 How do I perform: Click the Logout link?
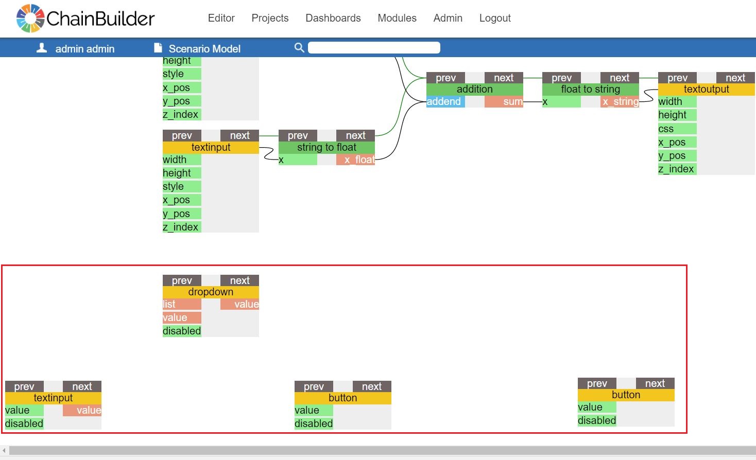pos(494,18)
